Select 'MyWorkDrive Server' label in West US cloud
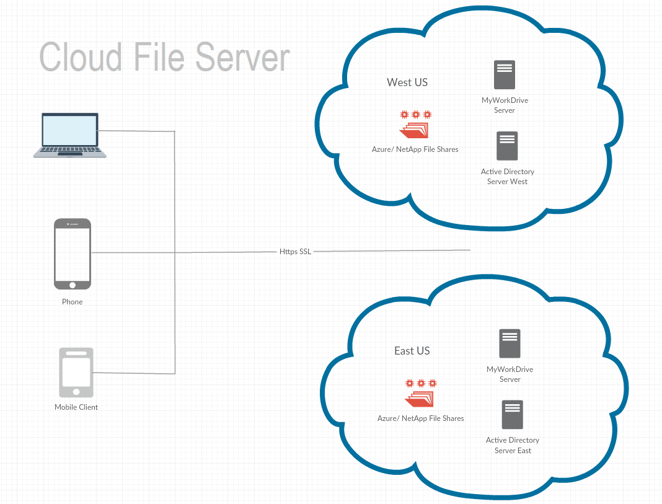Screen dimensions: 662x504 505,105
